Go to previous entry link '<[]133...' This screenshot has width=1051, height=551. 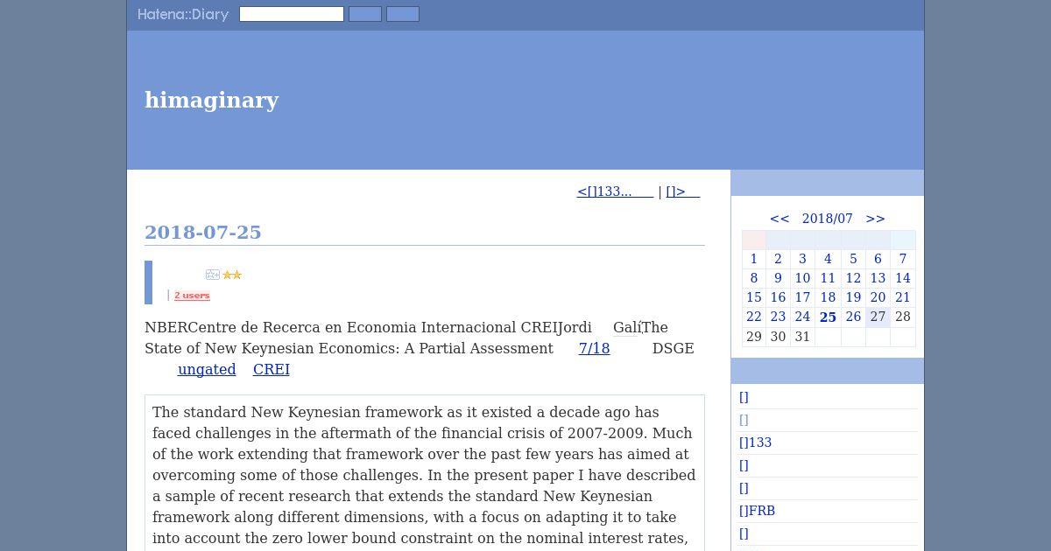[x=615, y=192]
